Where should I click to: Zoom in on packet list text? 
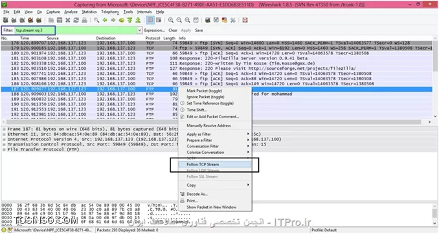point(170,20)
